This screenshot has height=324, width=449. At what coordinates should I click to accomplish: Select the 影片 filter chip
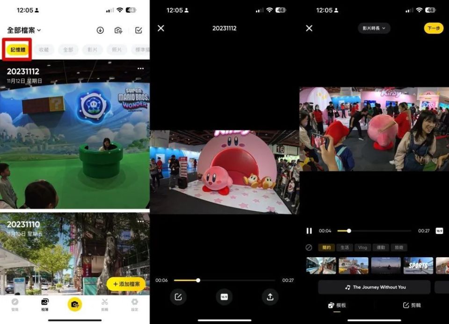pos(92,49)
